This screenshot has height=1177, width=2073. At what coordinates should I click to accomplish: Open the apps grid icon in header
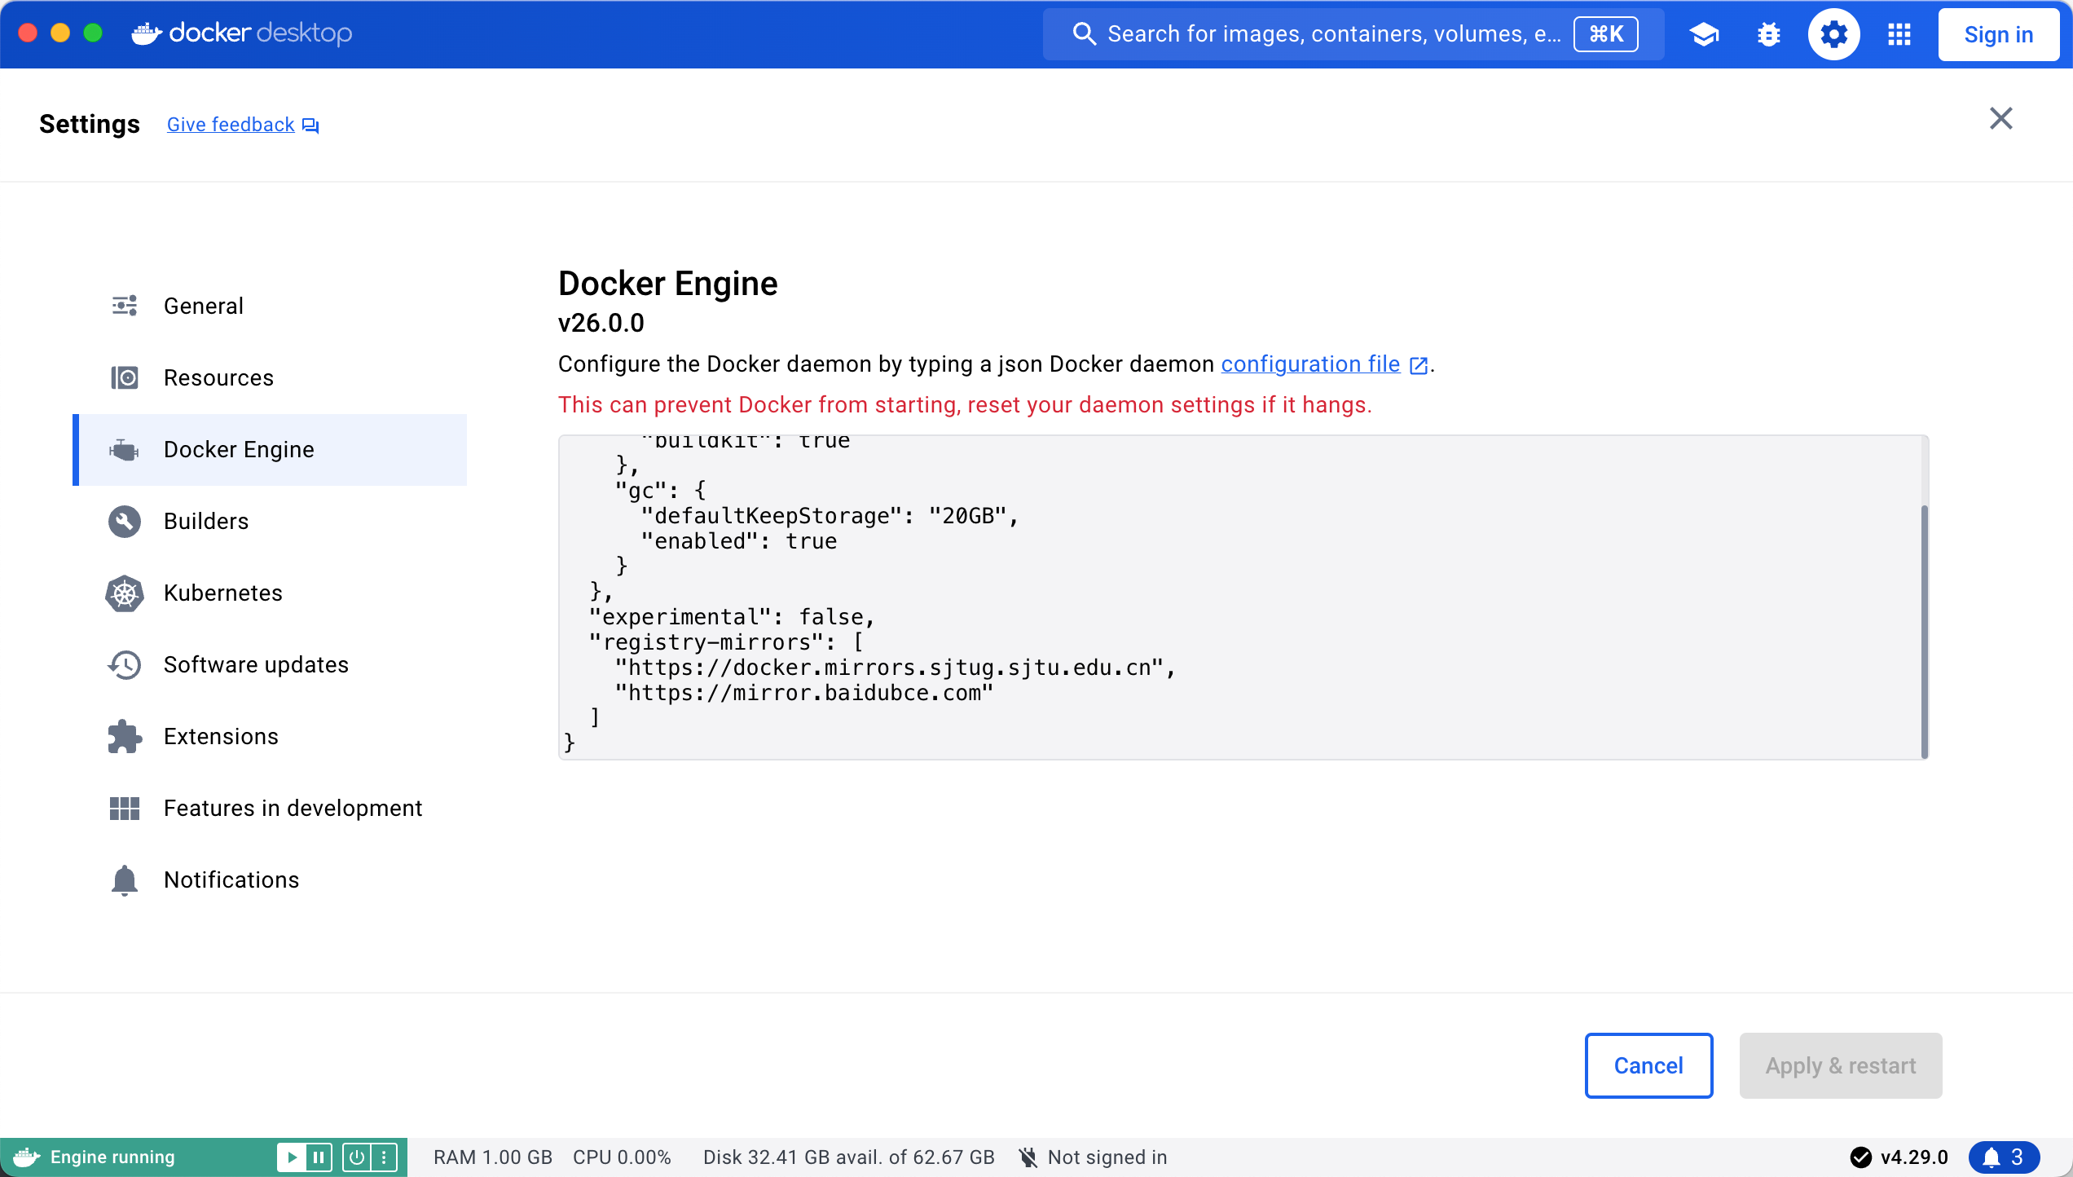coord(1899,34)
